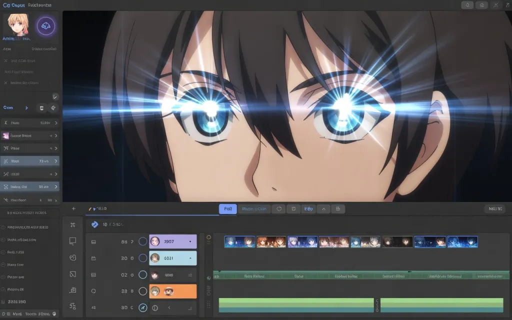Select the grey tab right of the blue tab
Screen dimensions: 512x320
254,209
